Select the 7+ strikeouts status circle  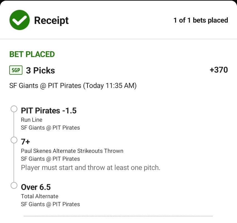14,140
